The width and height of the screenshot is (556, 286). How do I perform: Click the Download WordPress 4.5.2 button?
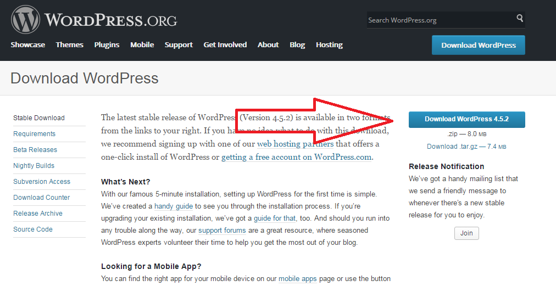(x=466, y=120)
